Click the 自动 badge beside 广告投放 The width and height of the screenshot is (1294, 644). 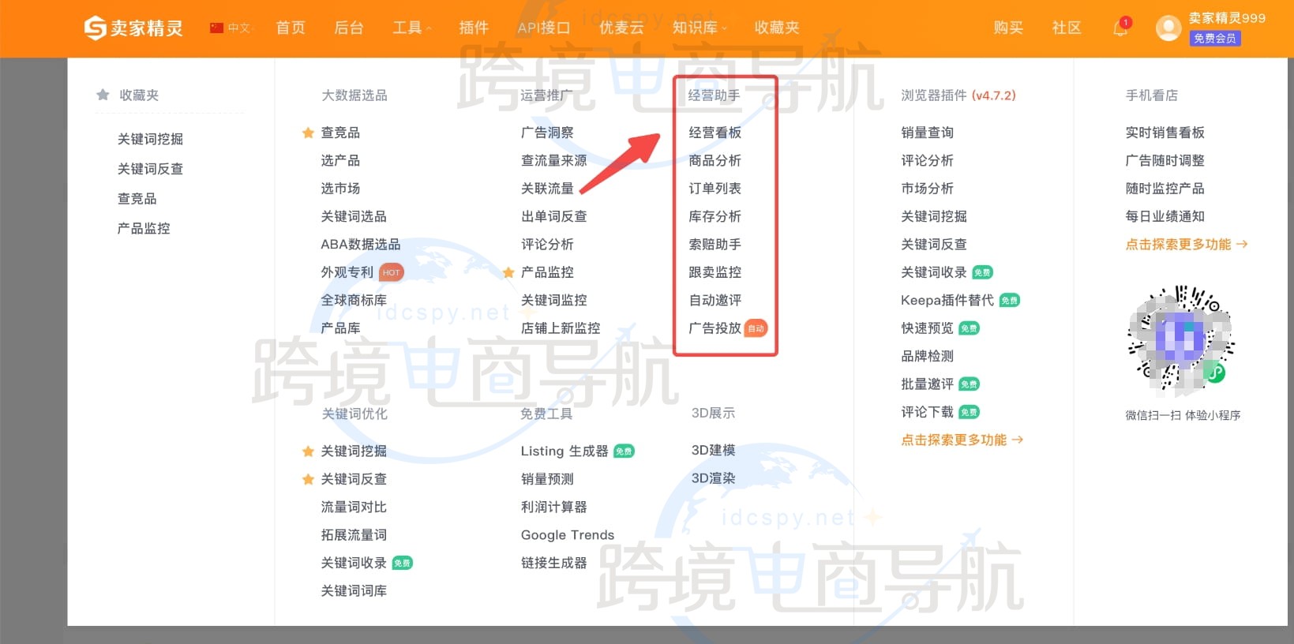click(756, 328)
